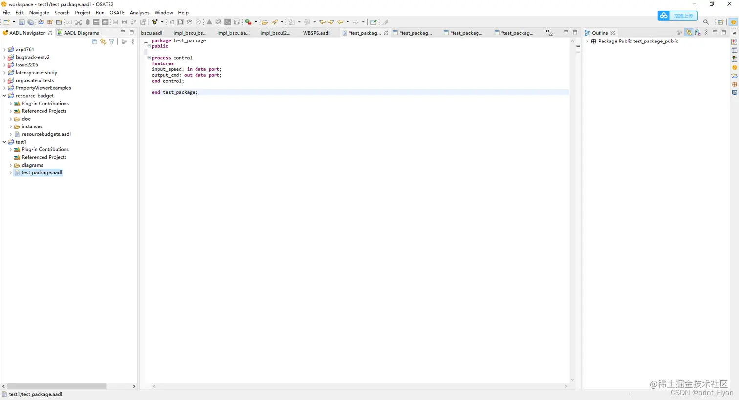Screen dimensions: 739x400
Task: Select the AADL perspective icon
Action: pos(733,22)
